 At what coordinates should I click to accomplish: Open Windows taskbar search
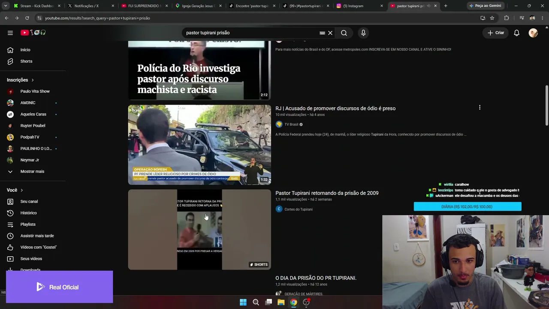(x=256, y=302)
